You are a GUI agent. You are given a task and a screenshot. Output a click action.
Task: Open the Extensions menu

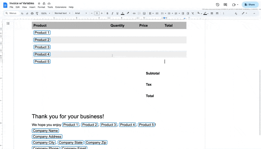(61, 7)
